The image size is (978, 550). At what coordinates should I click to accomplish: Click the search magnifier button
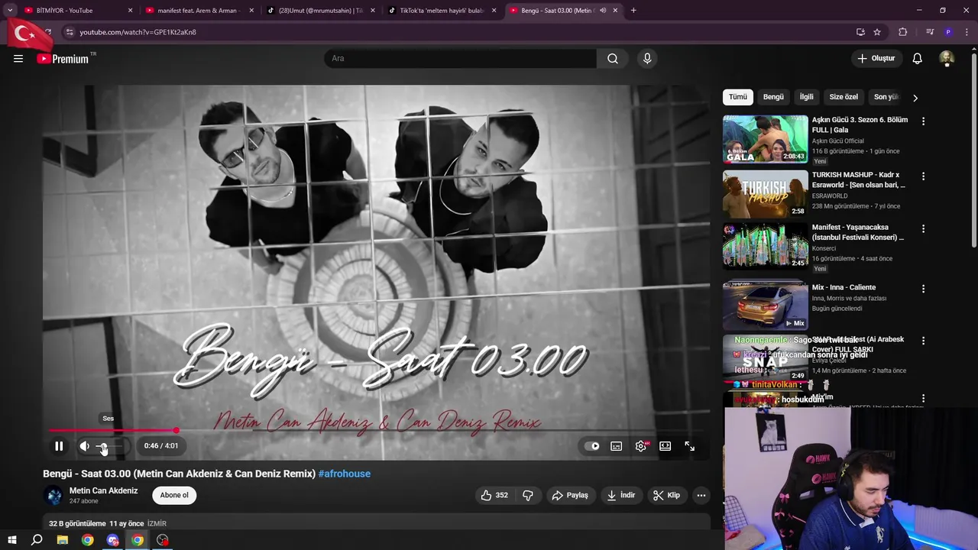613,58
